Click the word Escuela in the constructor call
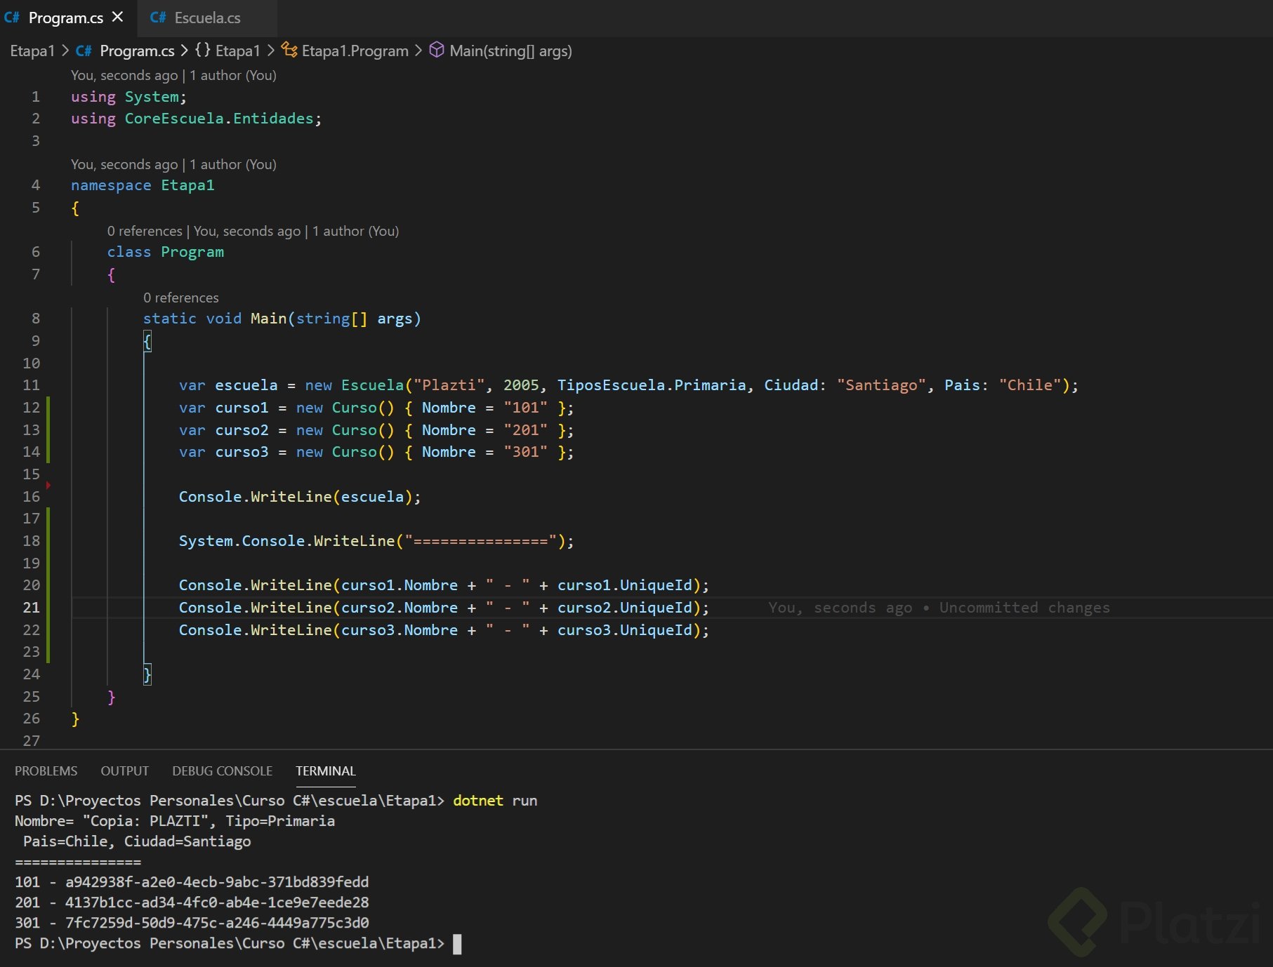 coord(373,385)
